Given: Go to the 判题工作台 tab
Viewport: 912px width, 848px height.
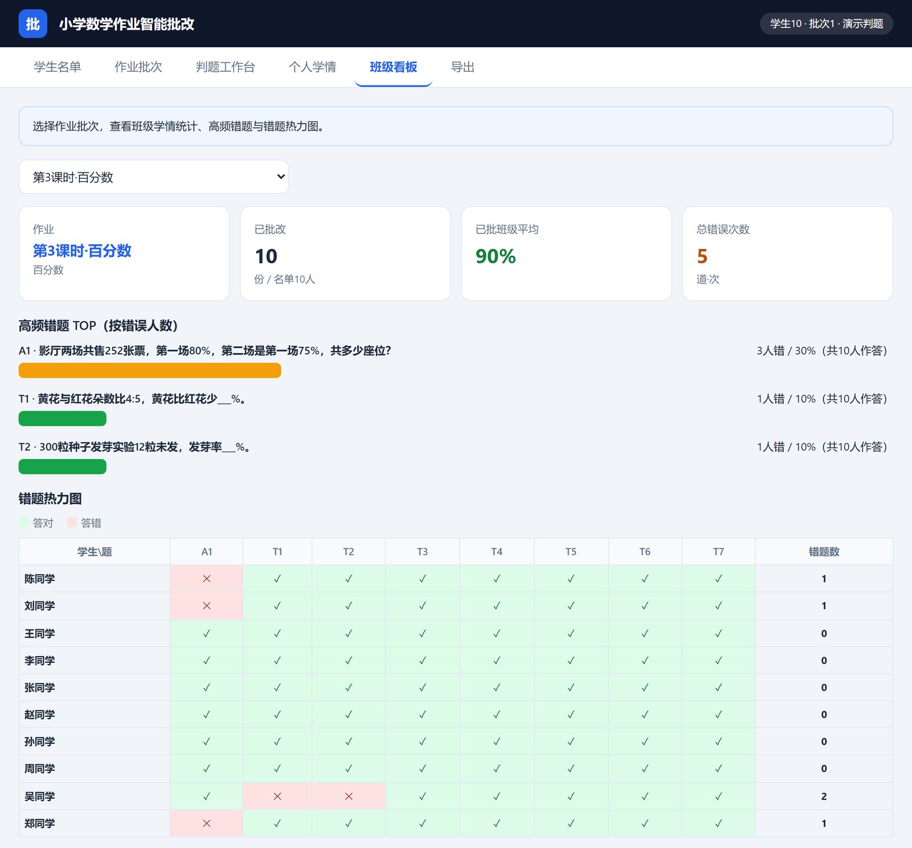Looking at the screenshot, I should coord(225,67).
